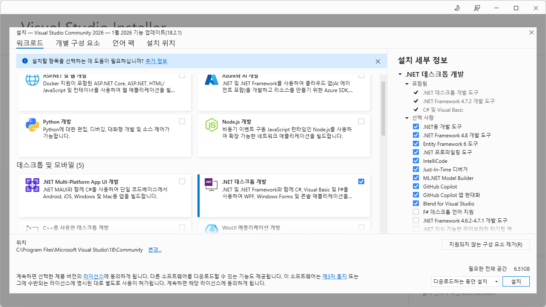The image size is (546, 307).
Task: Click the C++ desktop development icon
Action: (32, 229)
